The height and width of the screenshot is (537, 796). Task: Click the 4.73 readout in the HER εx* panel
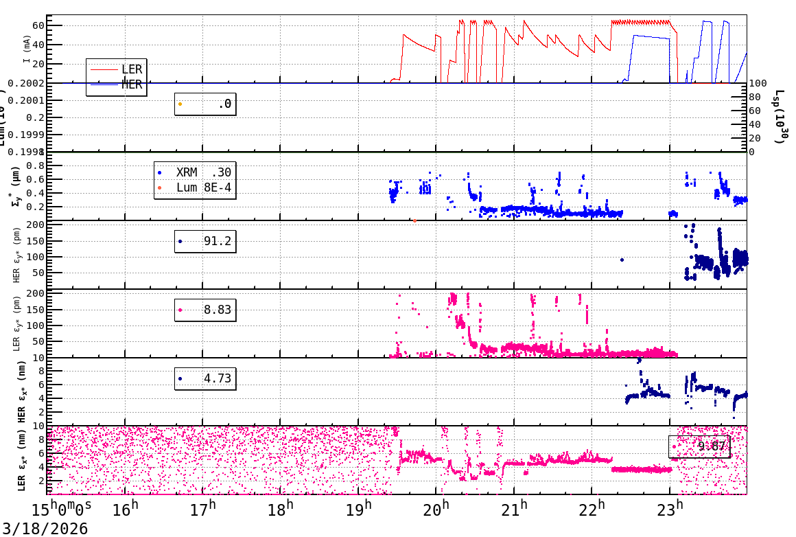click(205, 378)
